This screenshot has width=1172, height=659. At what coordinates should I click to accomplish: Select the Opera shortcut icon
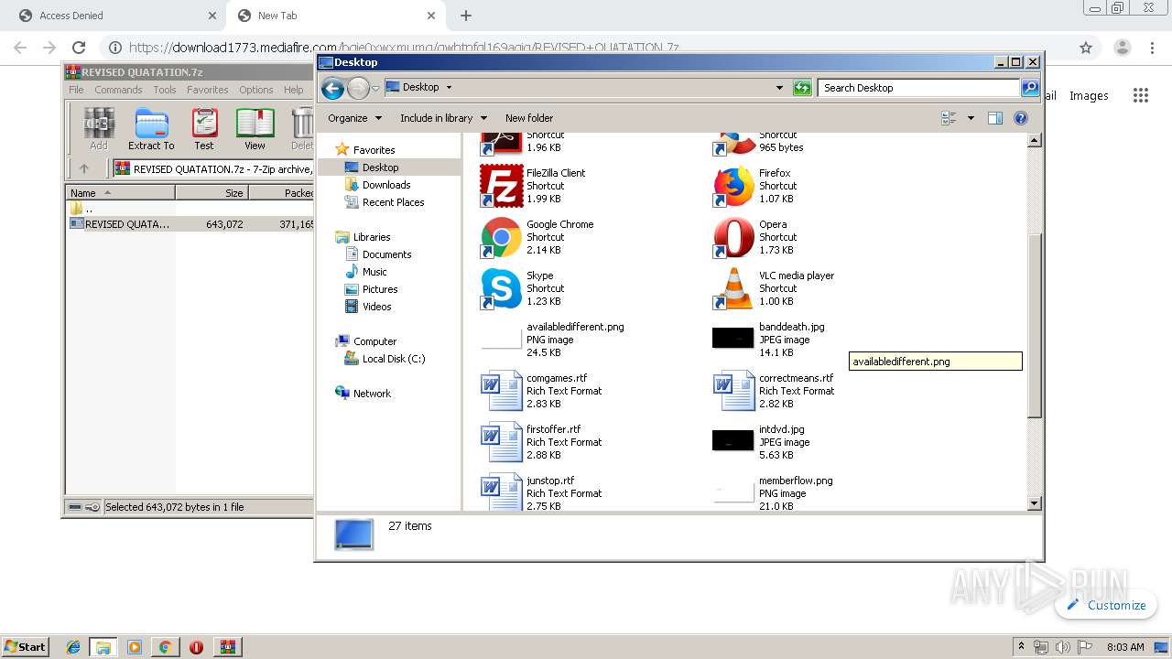pyautogui.click(x=733, y=237)
